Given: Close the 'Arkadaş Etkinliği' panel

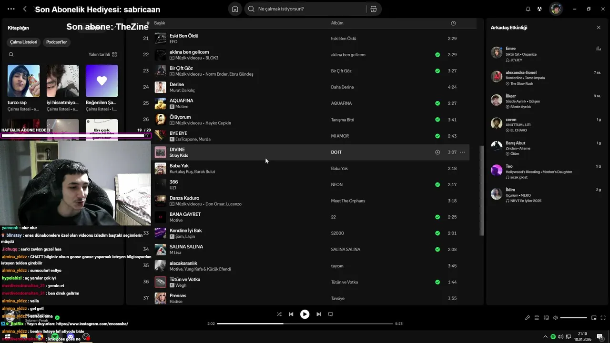Looking at the screenshot, I should click(599, 28).
